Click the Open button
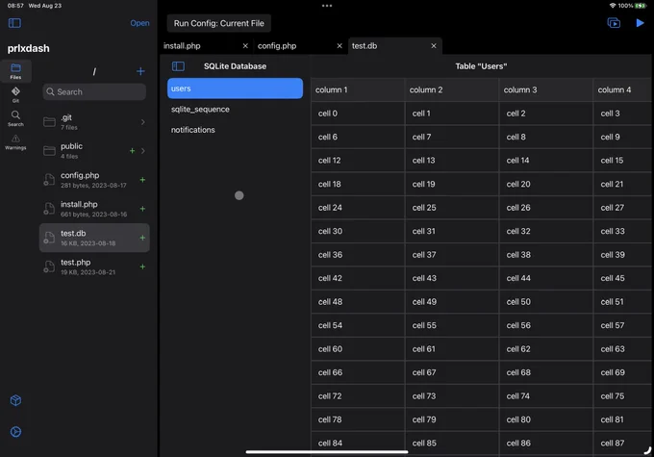The image size is (654, 457). [x=139, y=23]
